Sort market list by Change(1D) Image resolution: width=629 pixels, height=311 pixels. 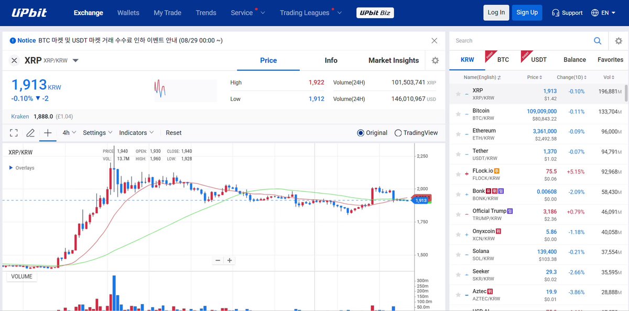572,77
